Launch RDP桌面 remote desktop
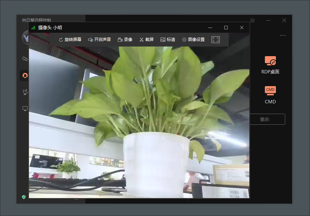Image resolution: width=310 pixels, height=216 pixels. (x=270, y=65)
